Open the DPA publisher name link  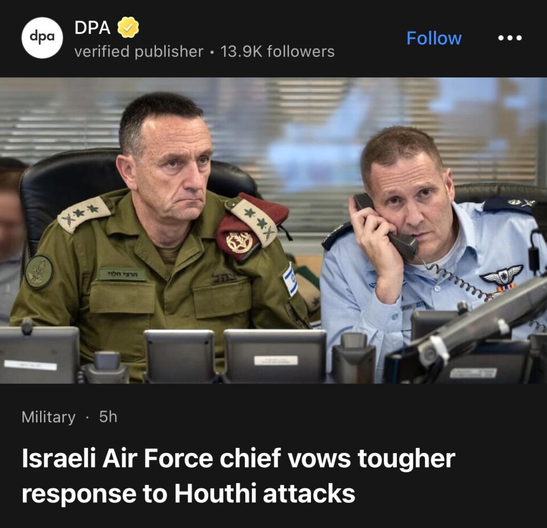92,28
